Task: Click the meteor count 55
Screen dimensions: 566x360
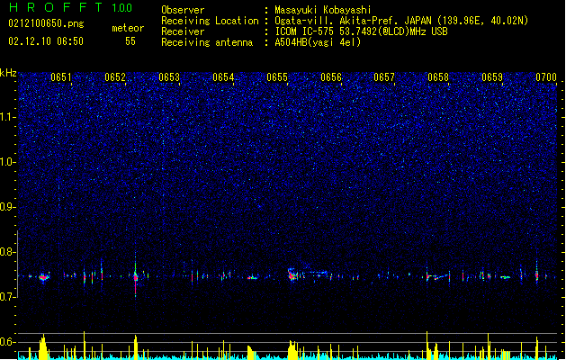Action: tap(130, 41)
